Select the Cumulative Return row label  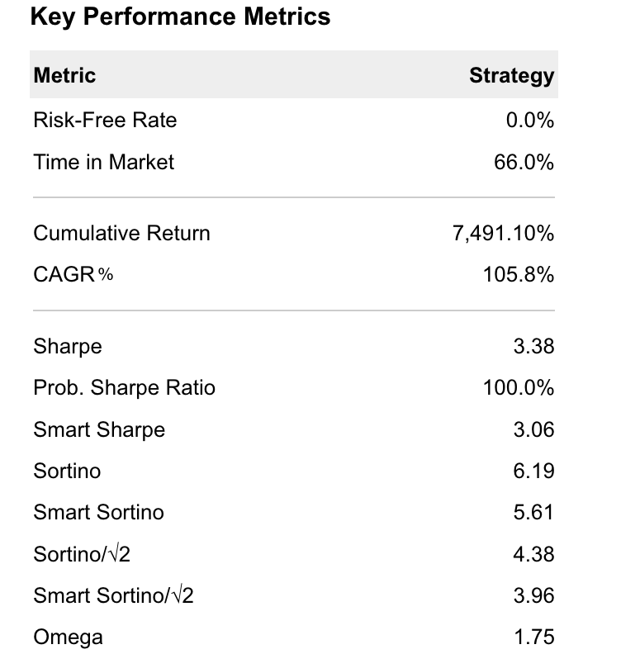pyautogui.click(x=121, y=233)
